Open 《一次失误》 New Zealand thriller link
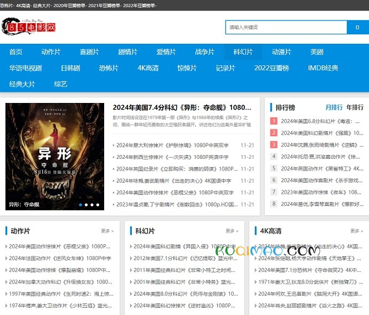The width and height of the screenshot is (369, 315). (x=172, y=157)
